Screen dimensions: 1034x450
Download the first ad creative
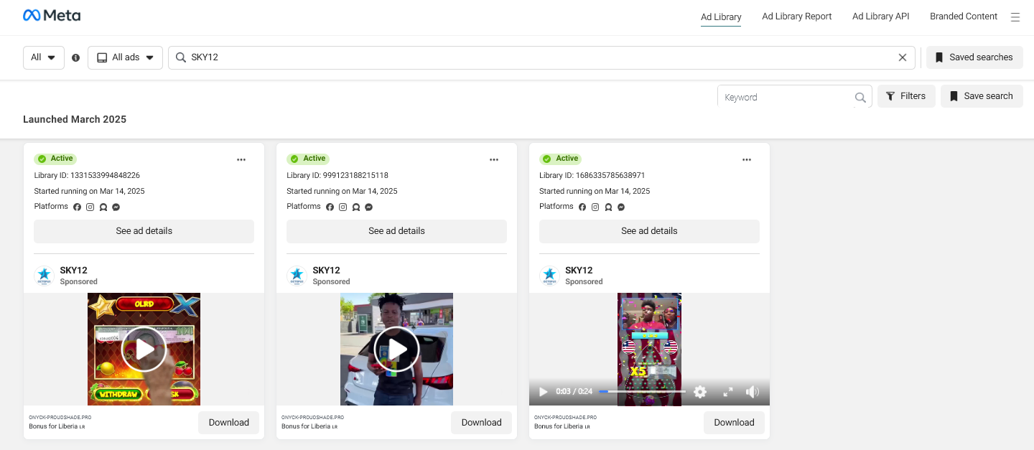(x=229, y=423)
